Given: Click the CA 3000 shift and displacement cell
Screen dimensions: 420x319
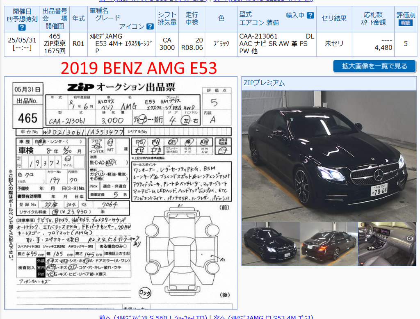Looking at the screenshot, I should click(167, 44).
